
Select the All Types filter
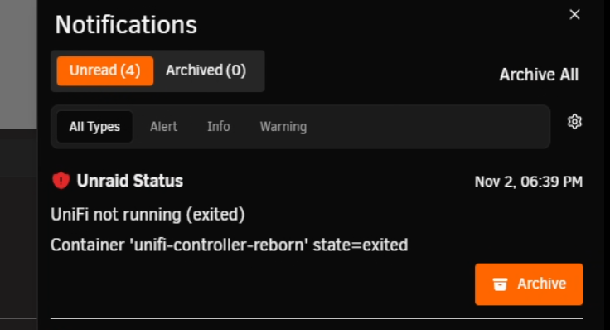pyautogui.click(x=94, y=127)
